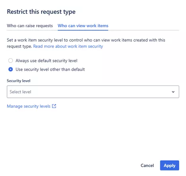Follow the 'Manage security levels' link
Screen dimensions: 186x176
coord(29,106)
